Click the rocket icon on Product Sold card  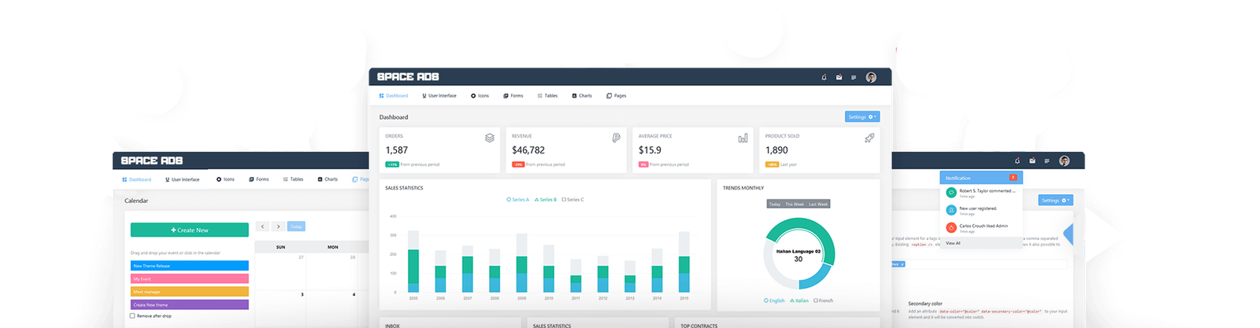pos(869,138)
